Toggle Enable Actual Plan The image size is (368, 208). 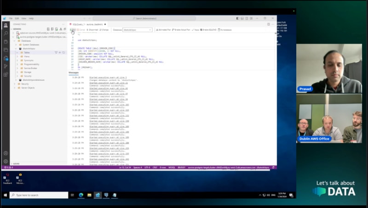point(181,30)
